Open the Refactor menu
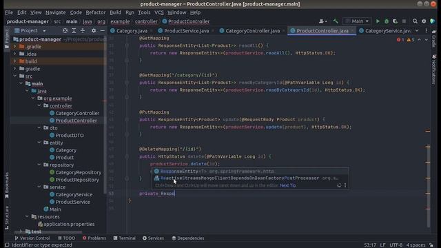Viewport: 441px width, 248px height. (x=96, y=12)
